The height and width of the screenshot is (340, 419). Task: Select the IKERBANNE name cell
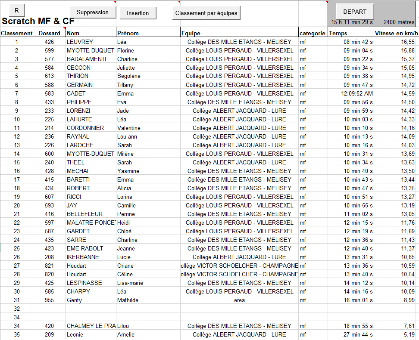[x=91, y=257]
